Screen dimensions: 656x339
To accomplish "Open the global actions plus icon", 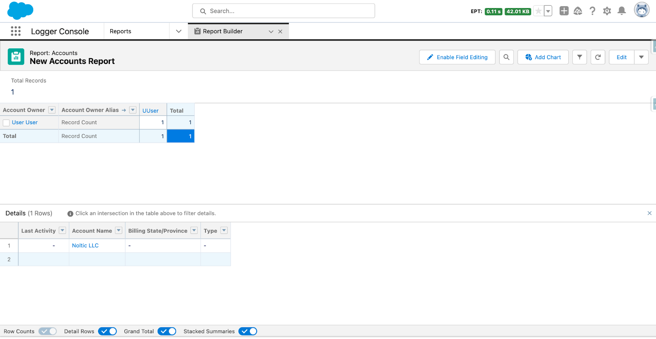I will 564,11.
